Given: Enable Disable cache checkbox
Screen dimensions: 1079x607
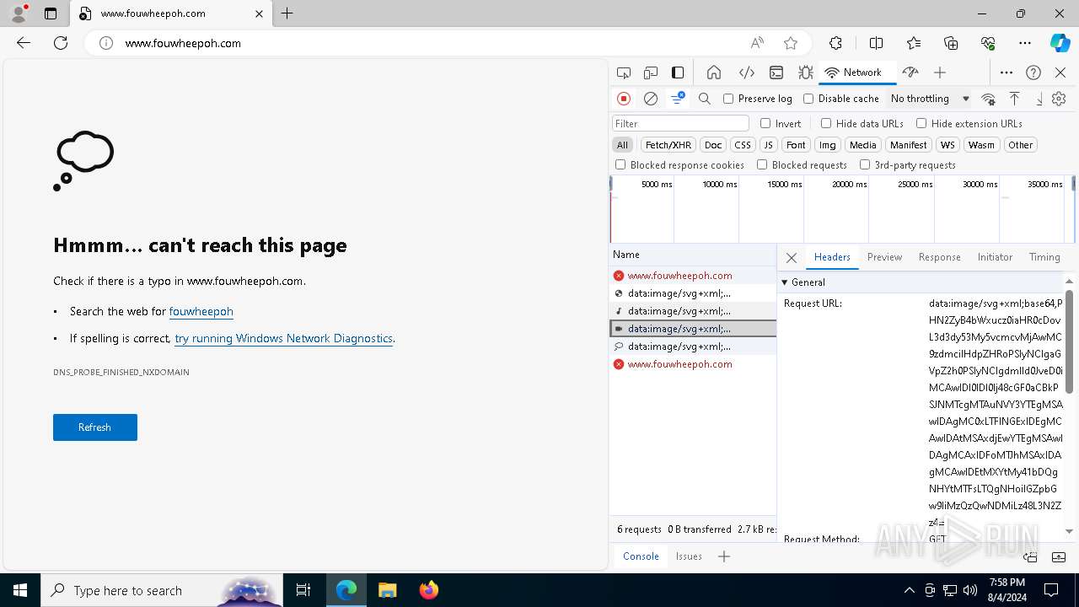Looking at the screenshot, I should pyautogui.click(x=808, y=99).
